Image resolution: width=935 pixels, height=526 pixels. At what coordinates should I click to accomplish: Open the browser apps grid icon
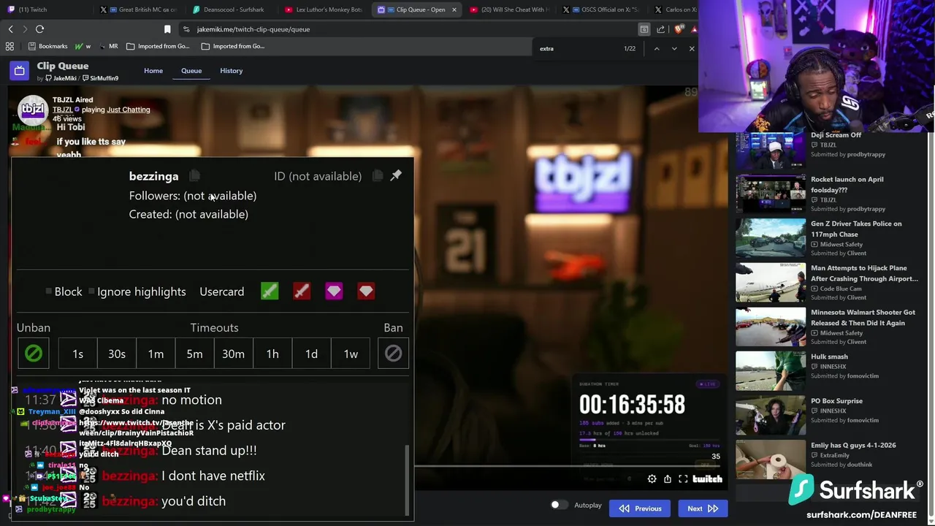(x=9, y=46)
